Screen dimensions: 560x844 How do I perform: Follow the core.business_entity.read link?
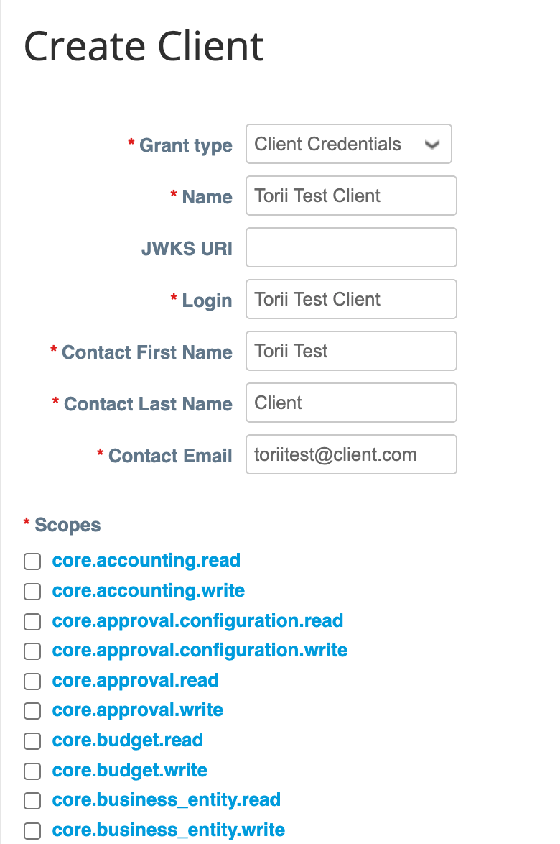coord(166,800)
